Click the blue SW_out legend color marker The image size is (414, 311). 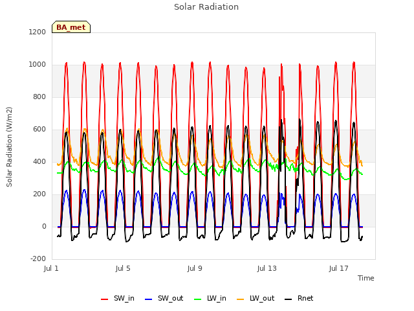[149, 299]
